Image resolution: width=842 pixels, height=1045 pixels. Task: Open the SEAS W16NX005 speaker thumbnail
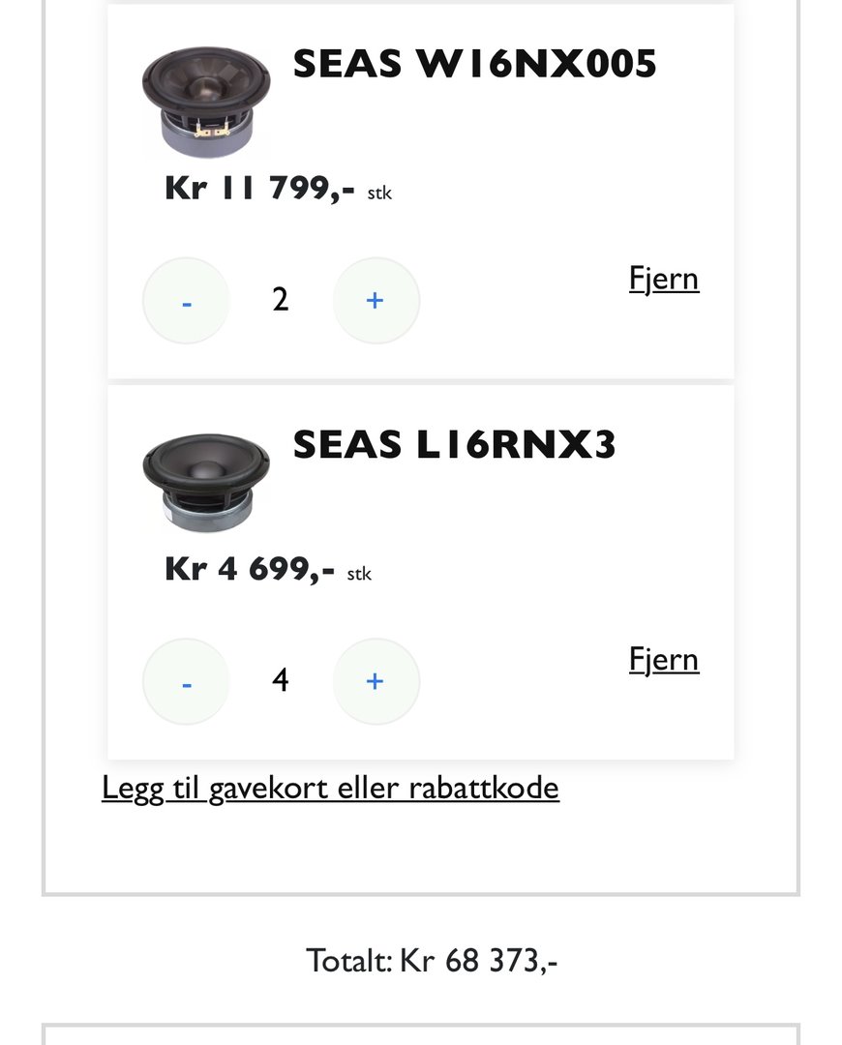206,100
